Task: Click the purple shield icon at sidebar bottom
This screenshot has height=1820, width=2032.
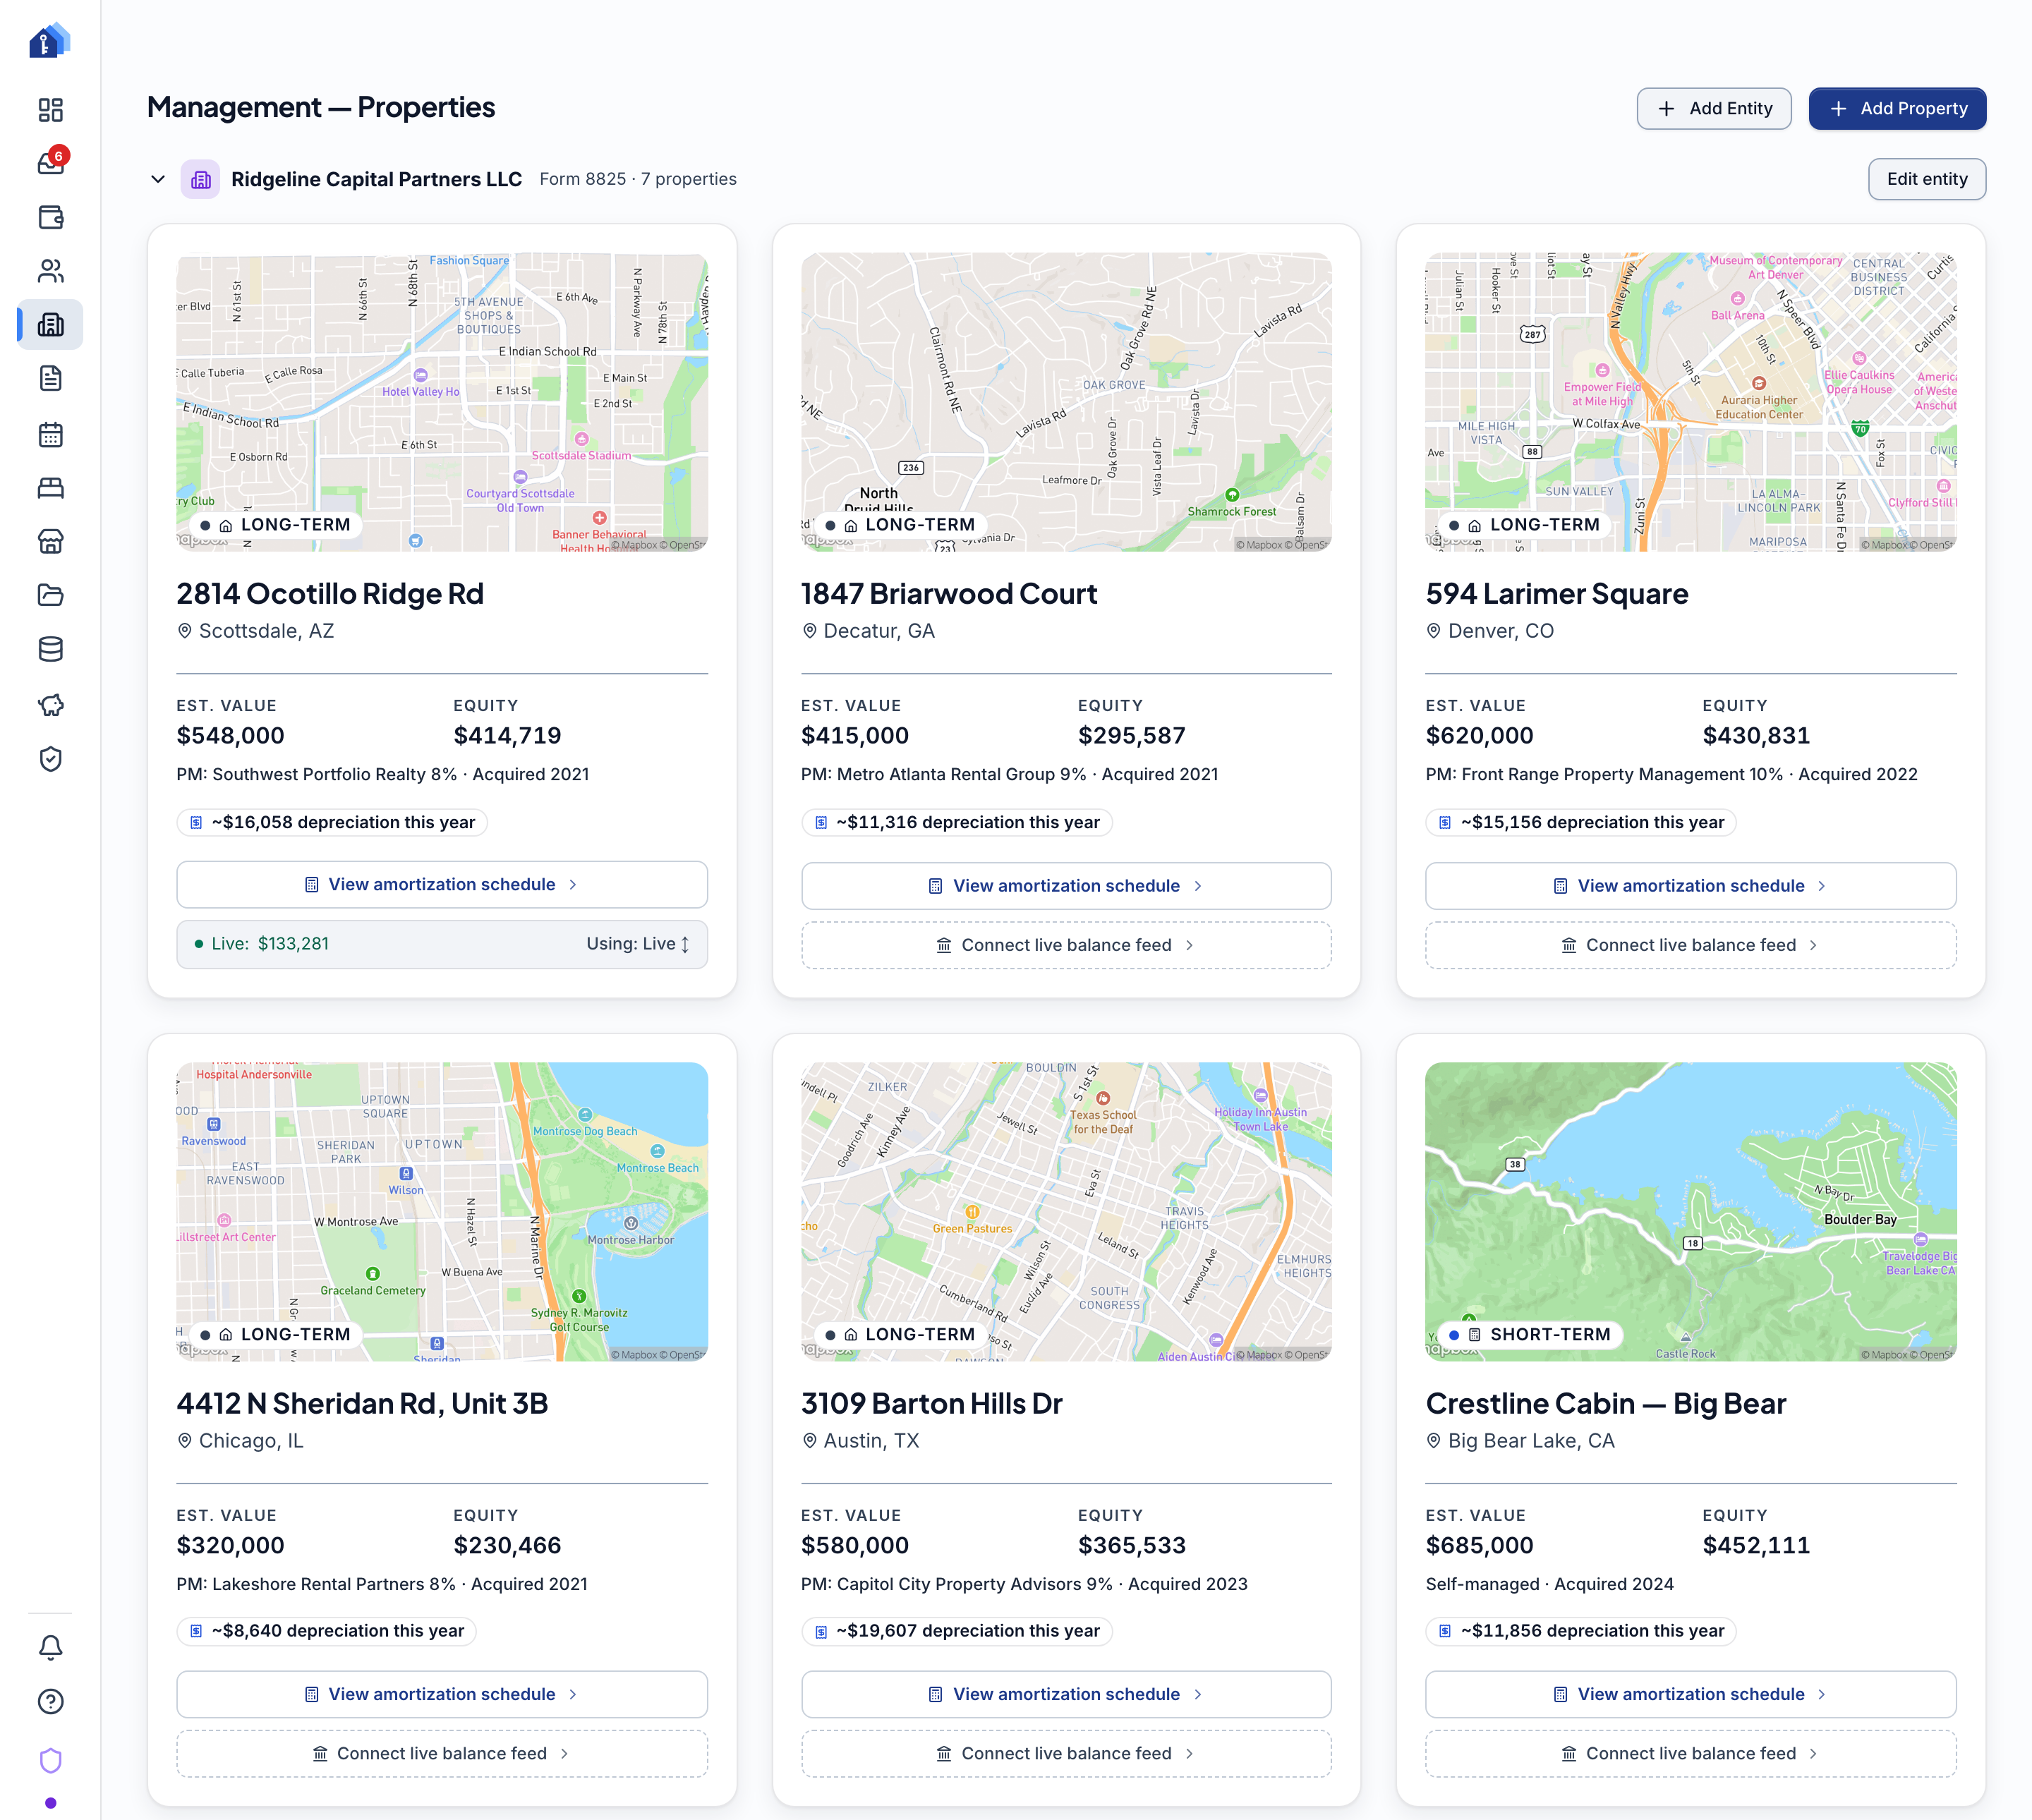Action: 50,1760
